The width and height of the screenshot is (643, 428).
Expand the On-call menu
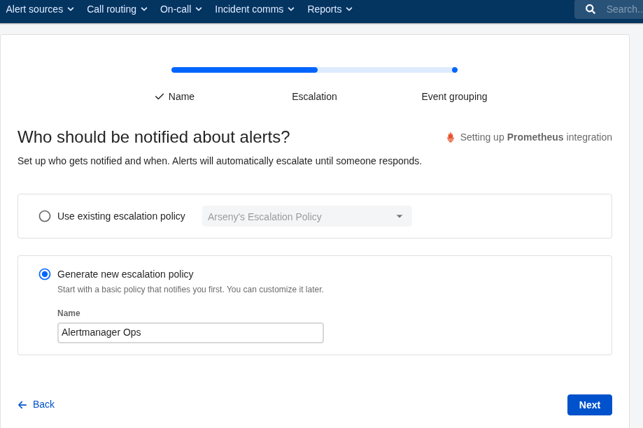[x=181, y=9]
